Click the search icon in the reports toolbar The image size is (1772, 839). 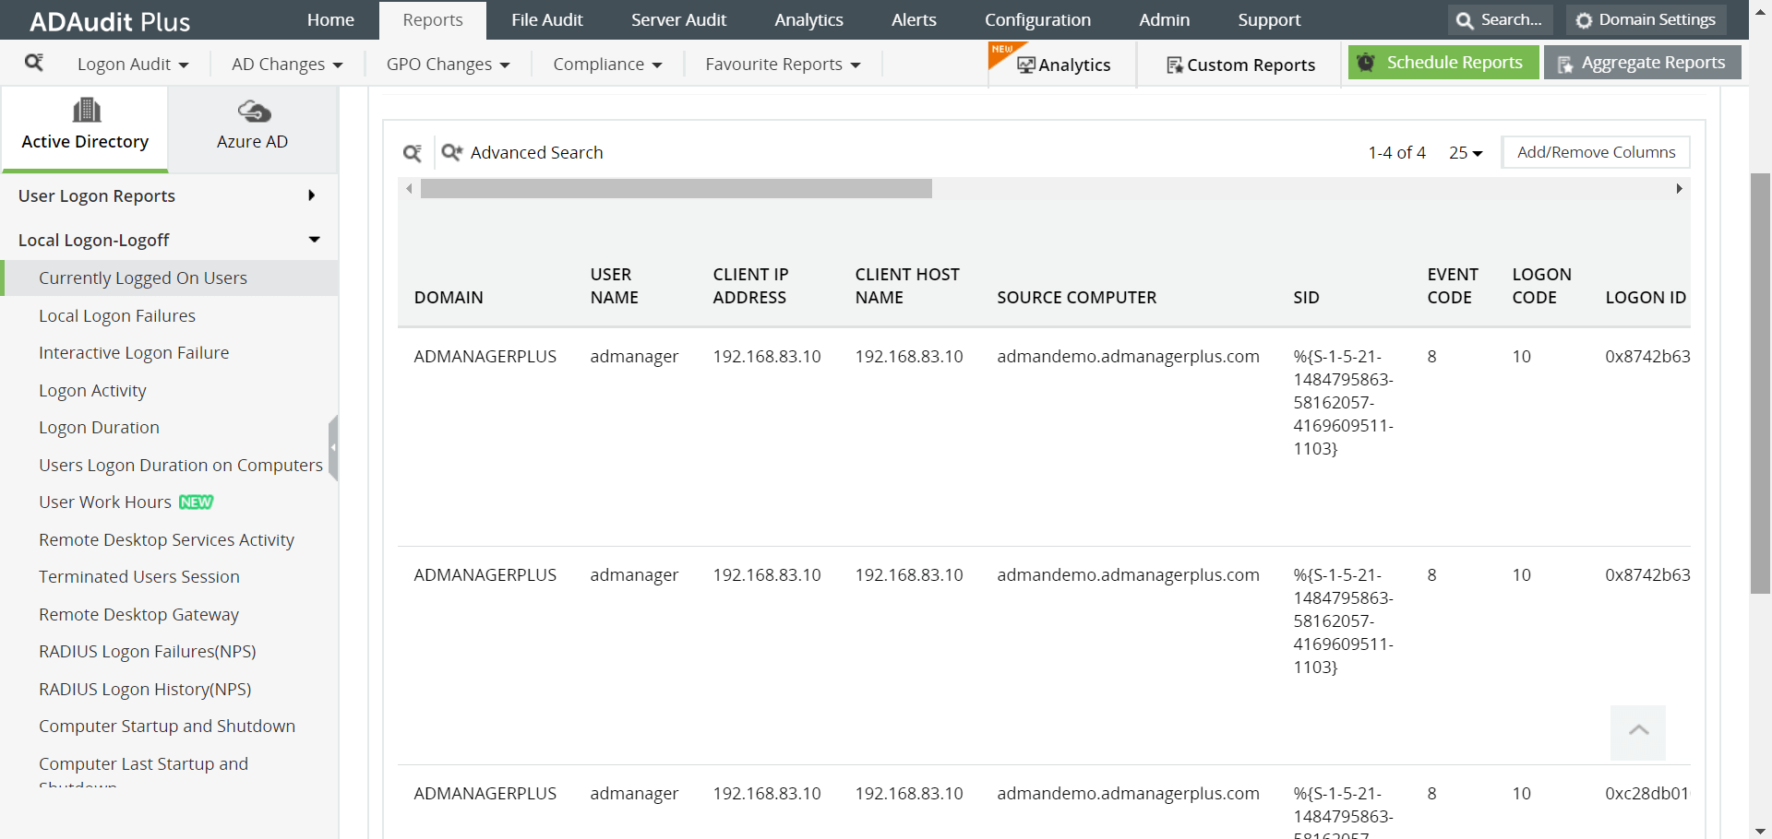[34, 63]
